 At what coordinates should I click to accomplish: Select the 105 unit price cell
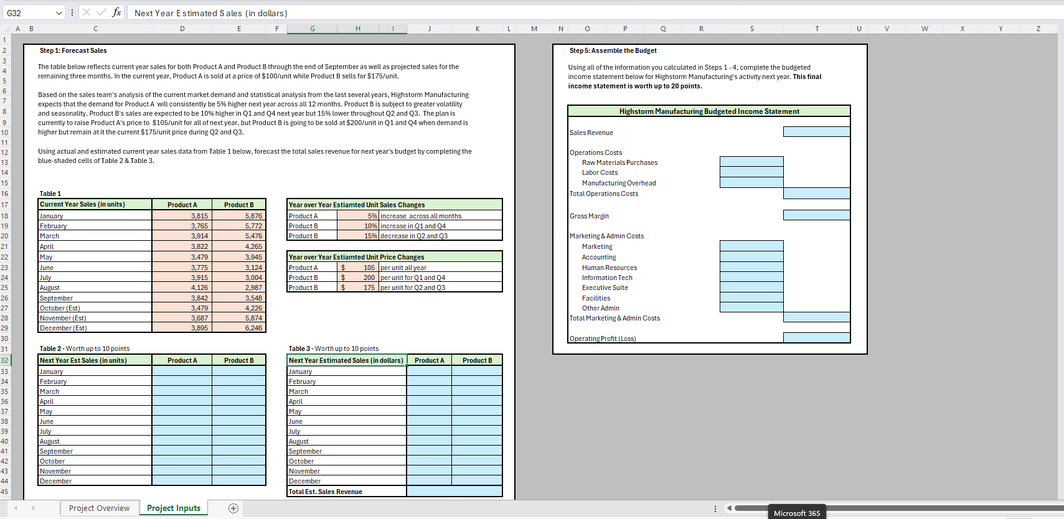[x=358, y=268]
